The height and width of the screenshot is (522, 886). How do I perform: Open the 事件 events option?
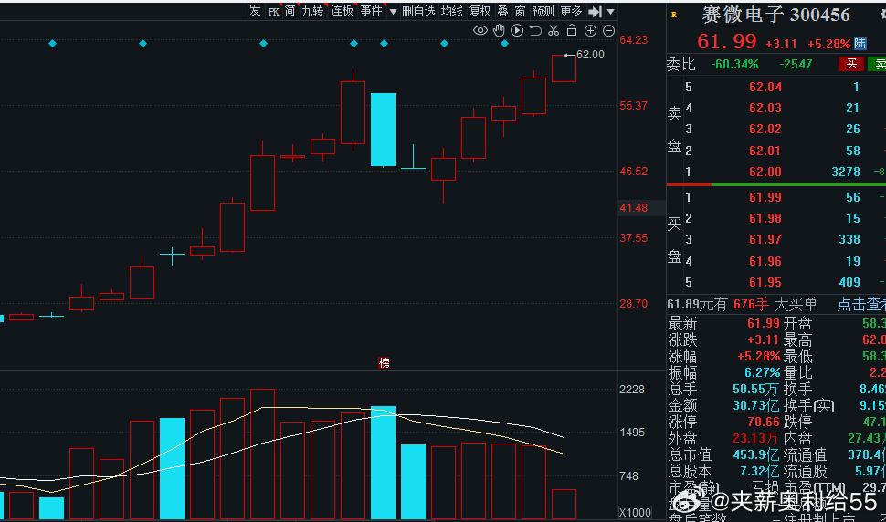[x=371, y=11]
